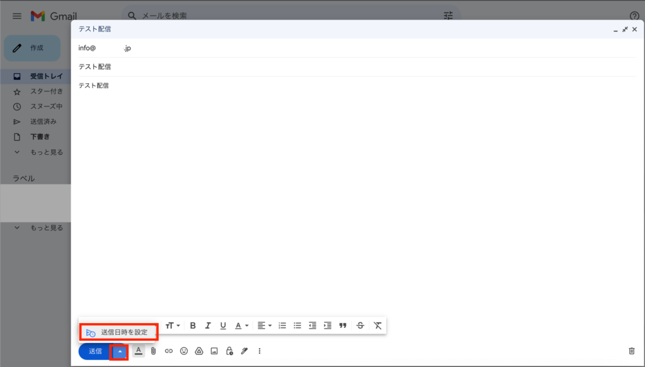
Task: Apply quote block formatting
Action: (343, 325)
